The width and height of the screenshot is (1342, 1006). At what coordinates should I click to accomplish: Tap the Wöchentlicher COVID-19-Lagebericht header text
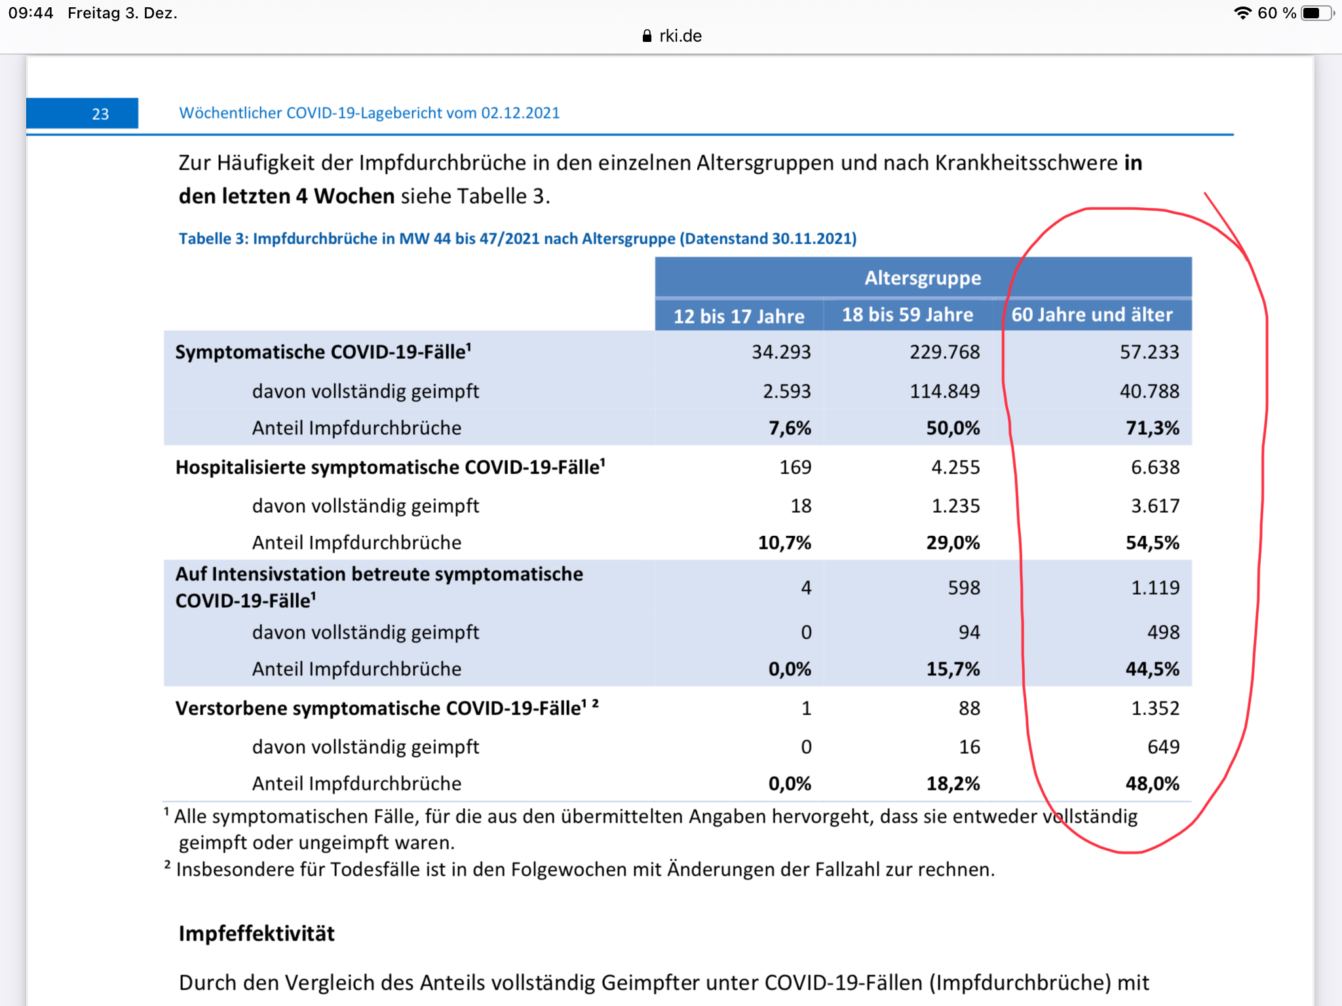tap(369, 113)
